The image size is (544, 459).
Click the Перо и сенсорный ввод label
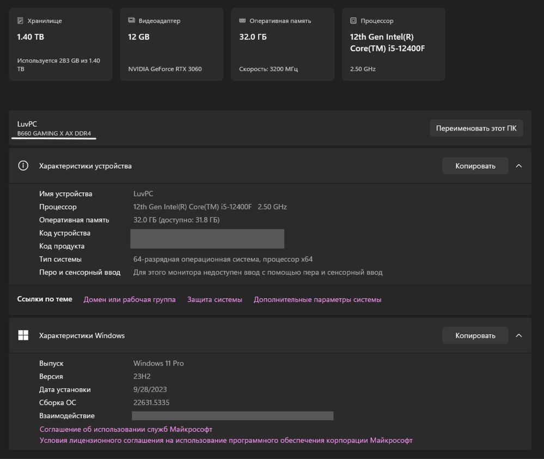pos(80,272)
